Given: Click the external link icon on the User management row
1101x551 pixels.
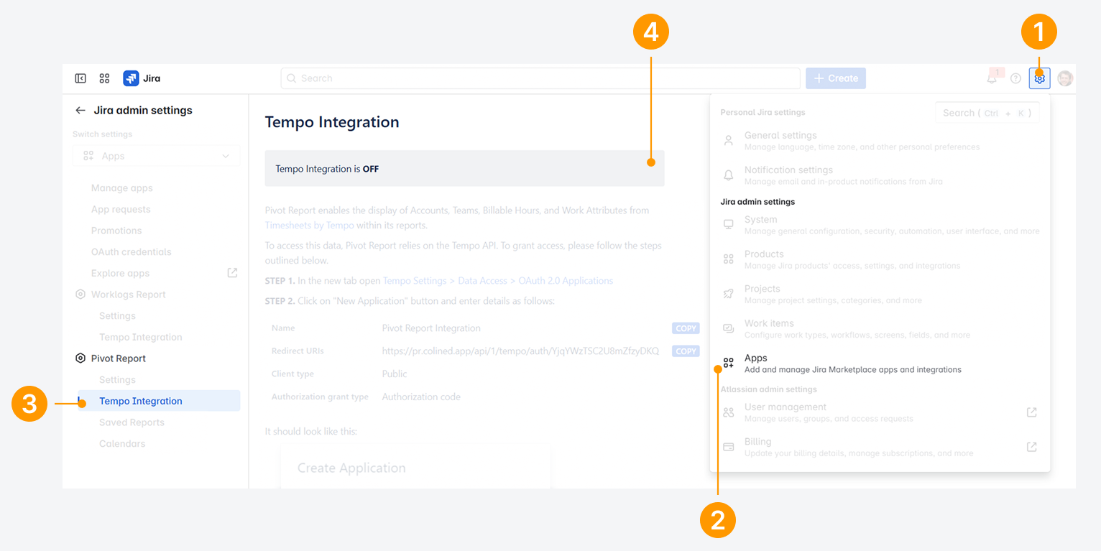Looking at the screenshot, I should tap(1031, 412).
